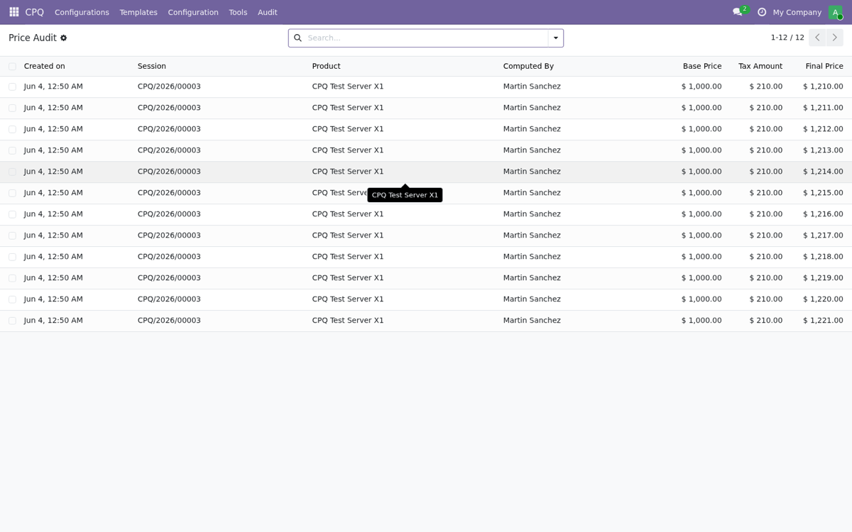Viewport: 852px width, 532px height.
Task: Sort by Product column header
Action: pos(327,66)
